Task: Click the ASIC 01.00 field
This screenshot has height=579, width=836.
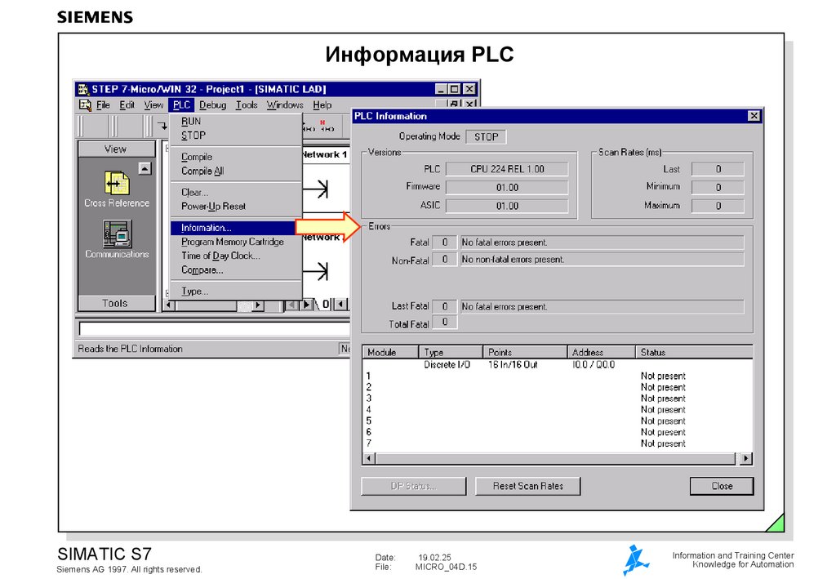Action: tap(507, 206)
